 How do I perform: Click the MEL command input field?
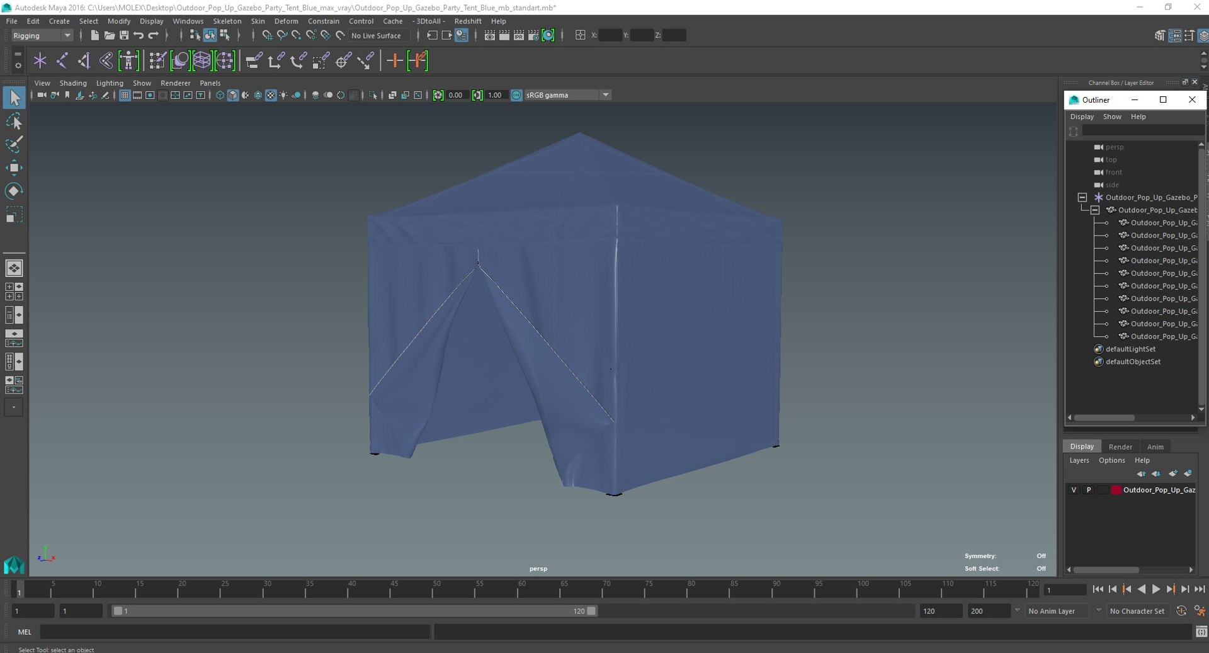pyautogui.click(x=234, y=632)
